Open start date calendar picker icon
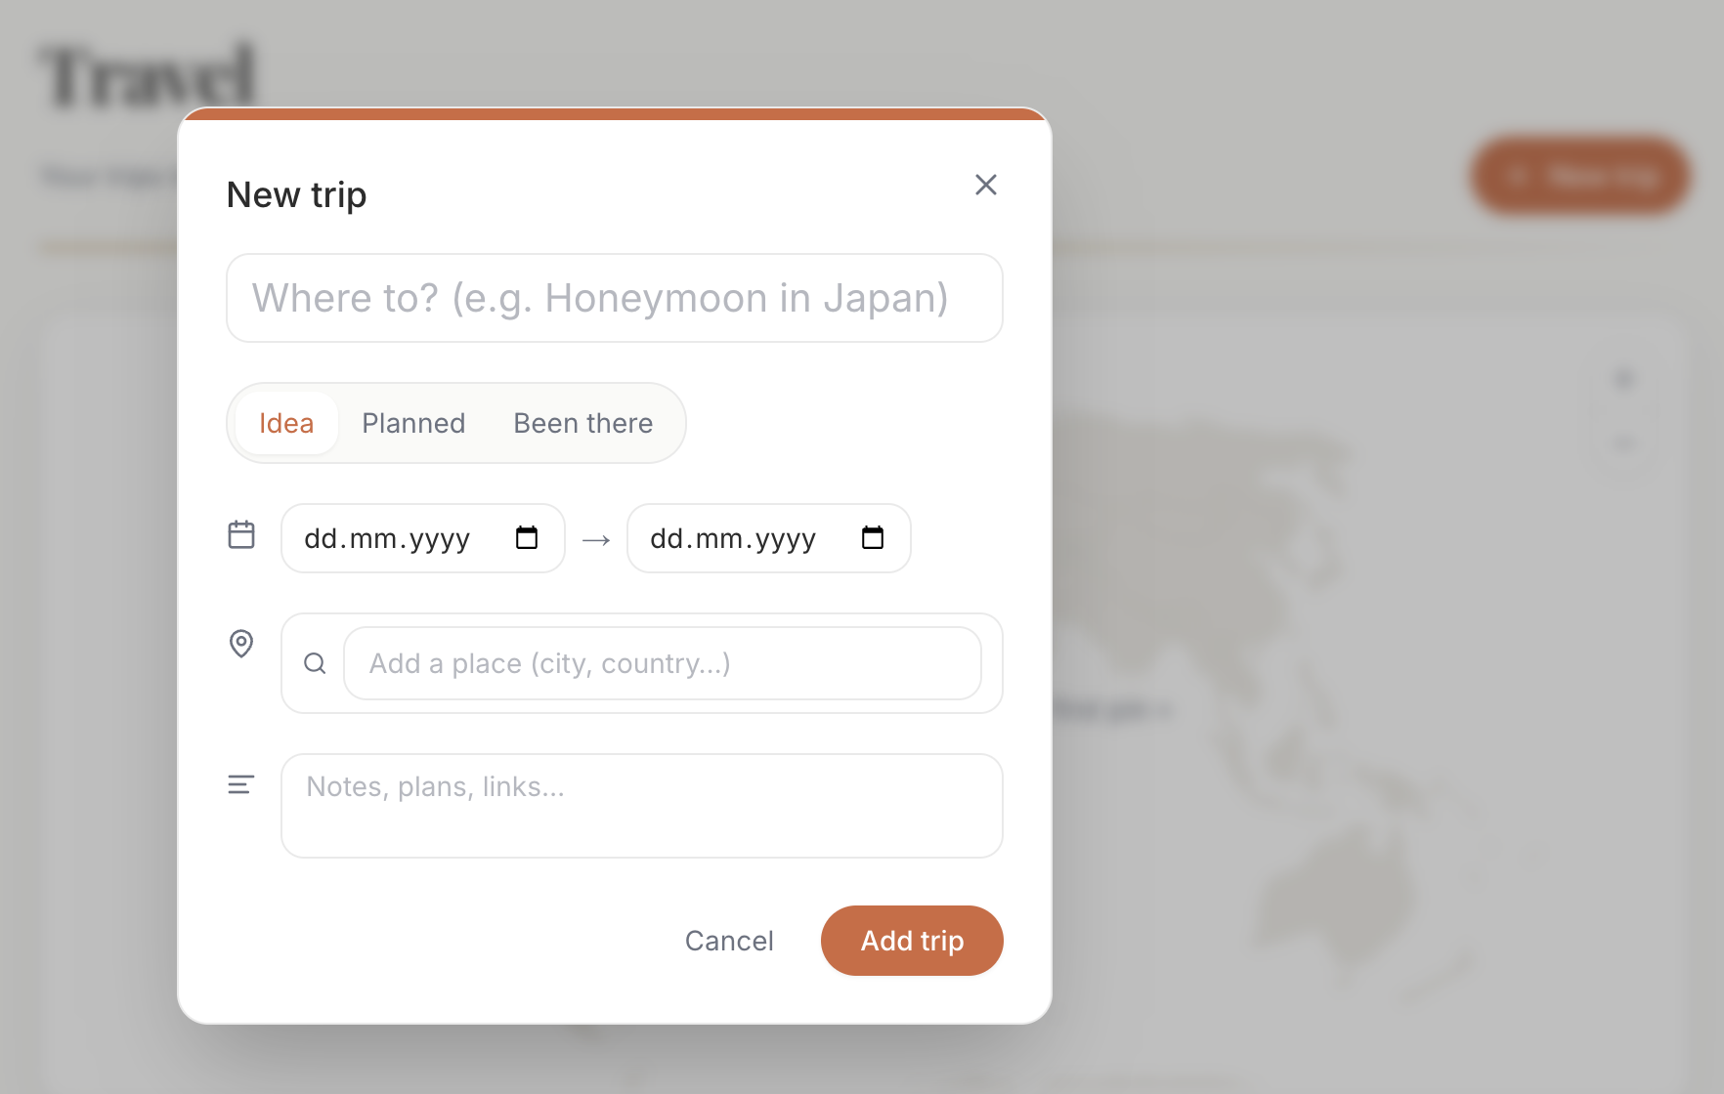This screenshot has height=1094, width=1724. click(527, 538)
